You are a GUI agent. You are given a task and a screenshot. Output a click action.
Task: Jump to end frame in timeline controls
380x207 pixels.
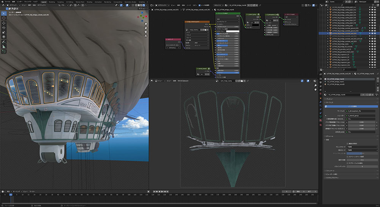pyautogui.click(x=167, y=191)
